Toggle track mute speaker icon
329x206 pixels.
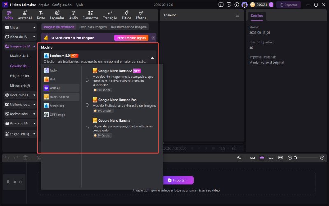(21, 182)
